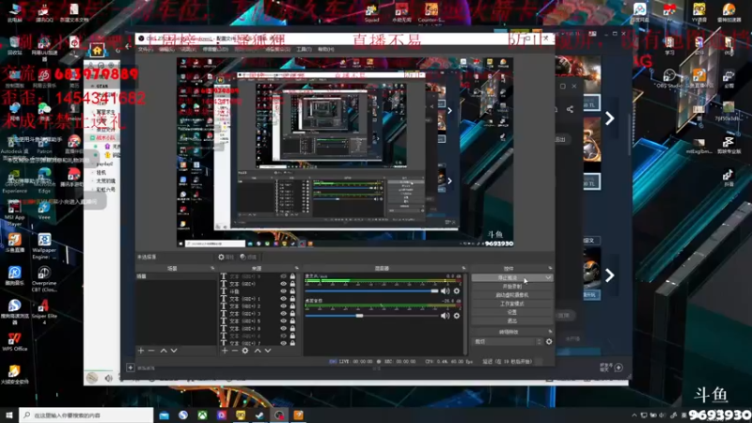Mute the 麦克风/Aux speaker icon
Screen dimensions: 752x423
pyautogui.click(x=445, y=290)
